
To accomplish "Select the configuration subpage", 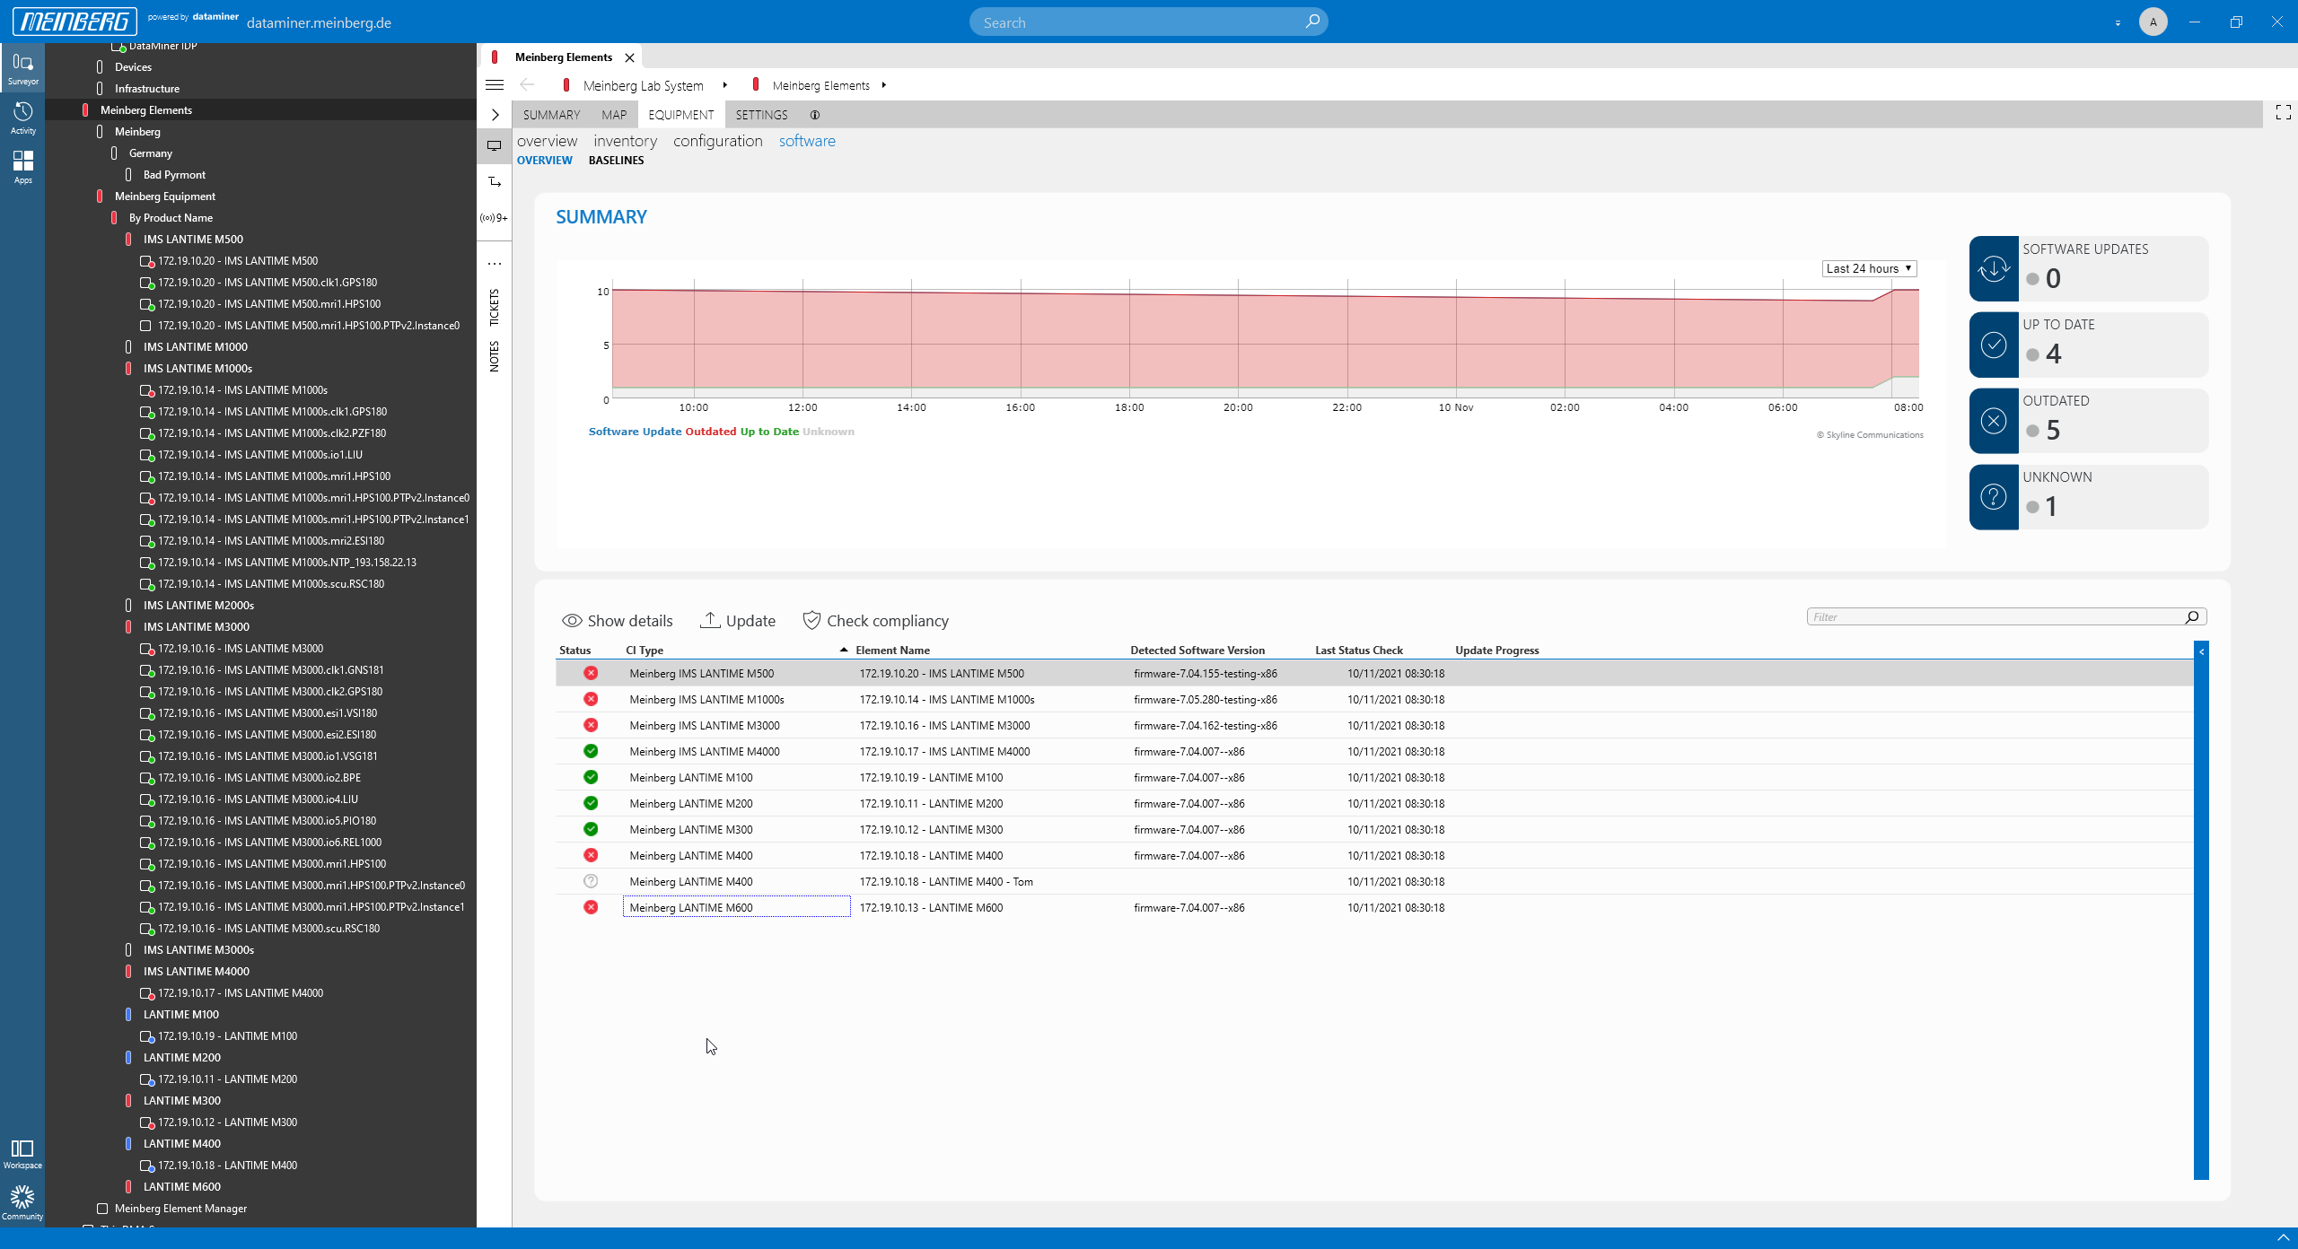I will [x=717, y=141].
